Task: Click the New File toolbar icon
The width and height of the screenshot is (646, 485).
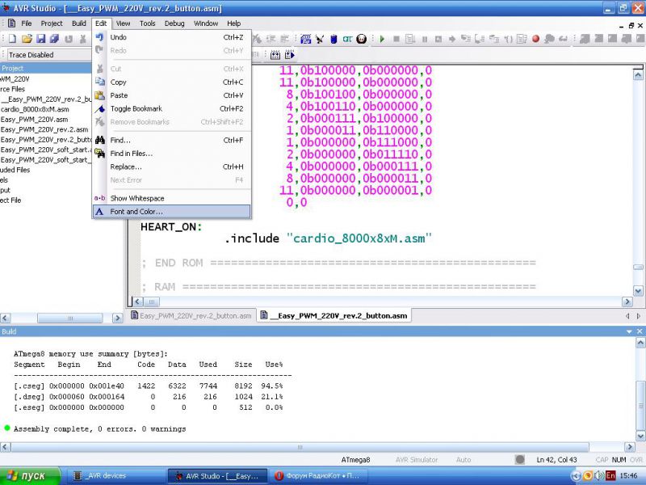Action: 12,39
